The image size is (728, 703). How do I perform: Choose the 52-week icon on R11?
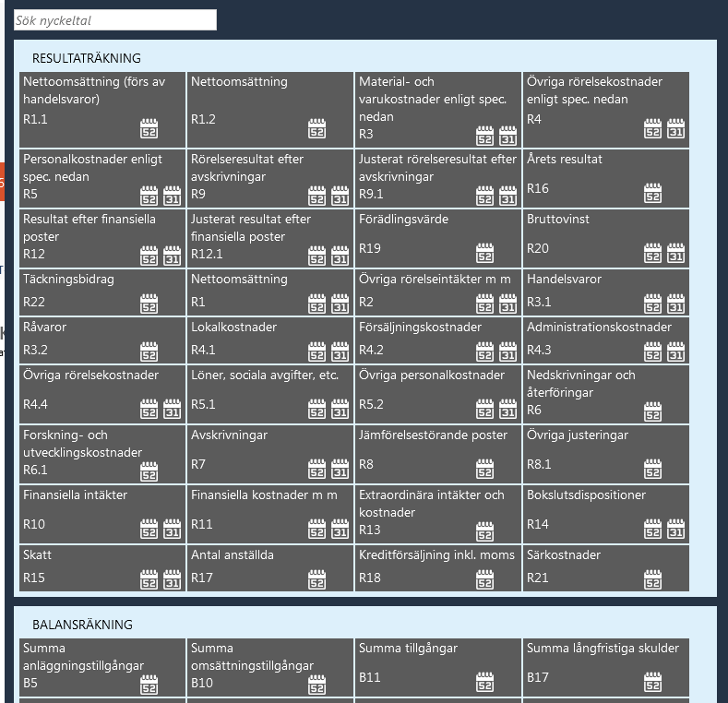[317, 529]
